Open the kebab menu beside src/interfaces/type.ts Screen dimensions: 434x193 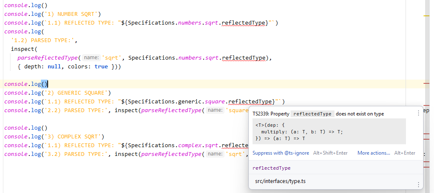pyautogui.click(x=418, y=184)
